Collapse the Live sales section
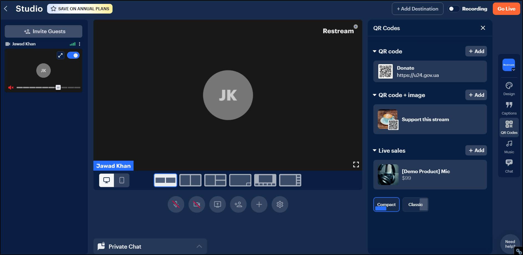The height and width of the screenshot is (255, 523). pos(374,150)
